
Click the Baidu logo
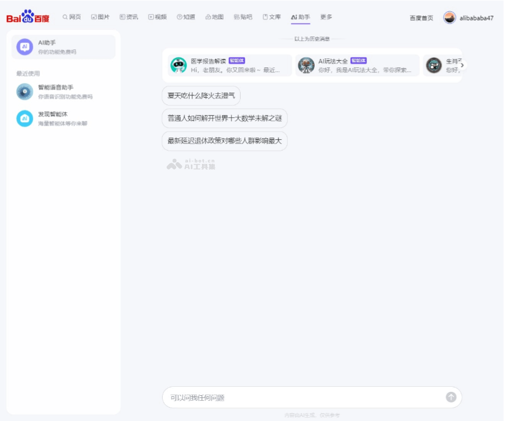pos(29,17)
